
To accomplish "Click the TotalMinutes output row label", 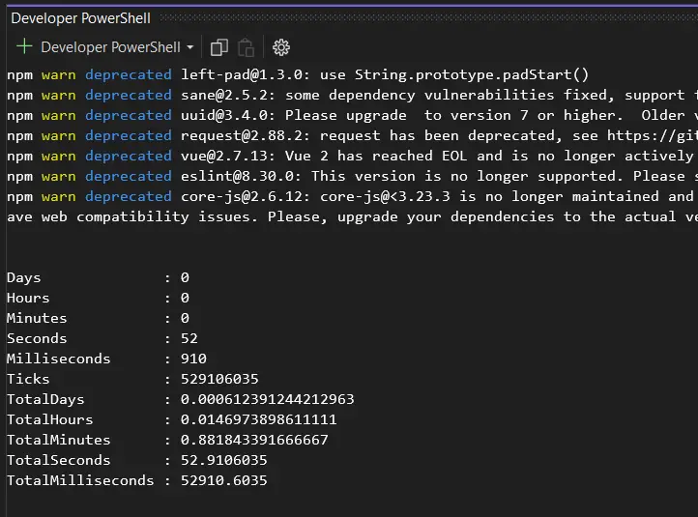I will point(58,440).
